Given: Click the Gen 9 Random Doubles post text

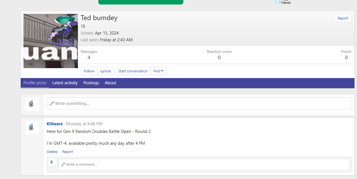Looking at the screenshot, I should (99, 131).
